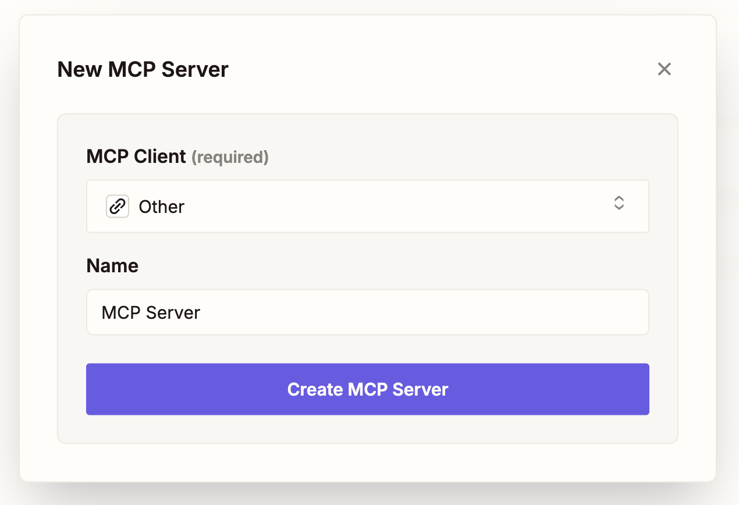Click the stepper-style chevron control
This screenshot has height=505, width=739.
click(x=619, y=204)
